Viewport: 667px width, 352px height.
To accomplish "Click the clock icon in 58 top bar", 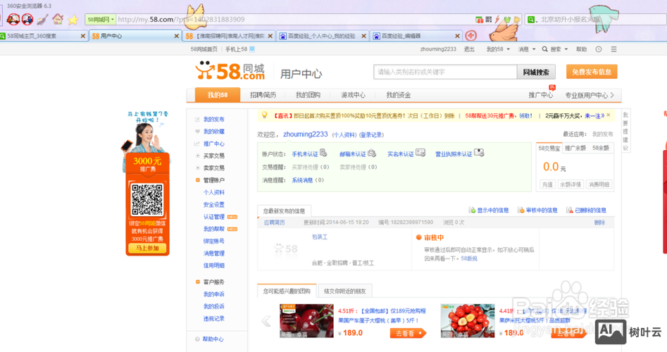I will point(599,49).
